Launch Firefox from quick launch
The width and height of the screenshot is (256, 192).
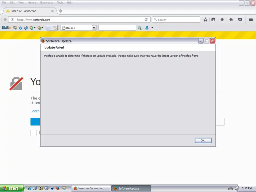coord(58,188)
